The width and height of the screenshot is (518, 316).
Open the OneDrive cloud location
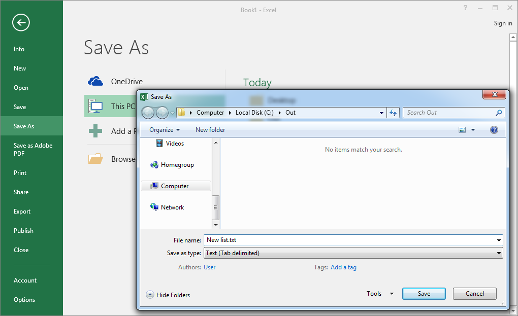[x=95, y=81]
